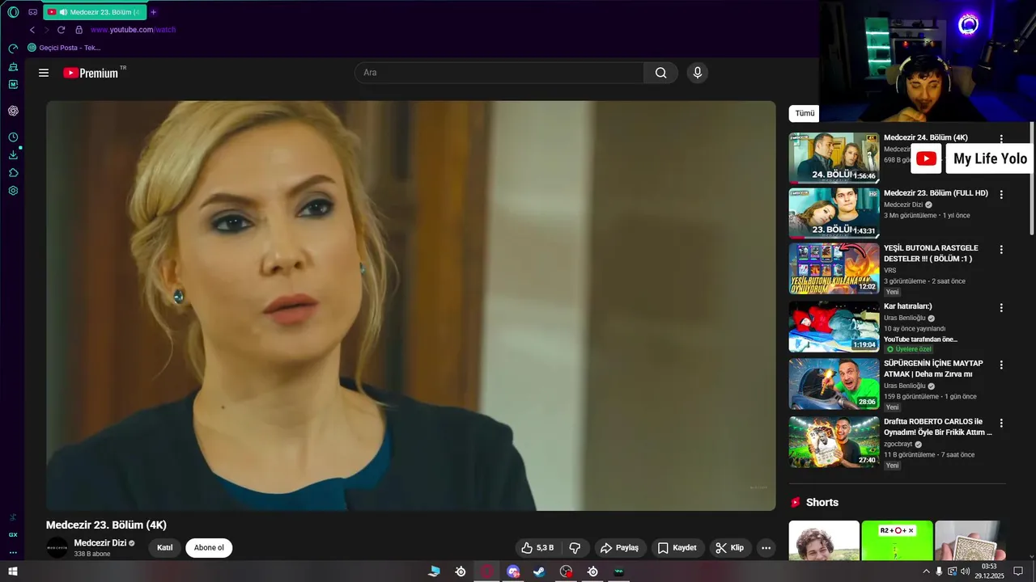Open GX Control in the sidebar
Image resolution: width=1036 pixels, height=582 pixels.
point(13,48)
